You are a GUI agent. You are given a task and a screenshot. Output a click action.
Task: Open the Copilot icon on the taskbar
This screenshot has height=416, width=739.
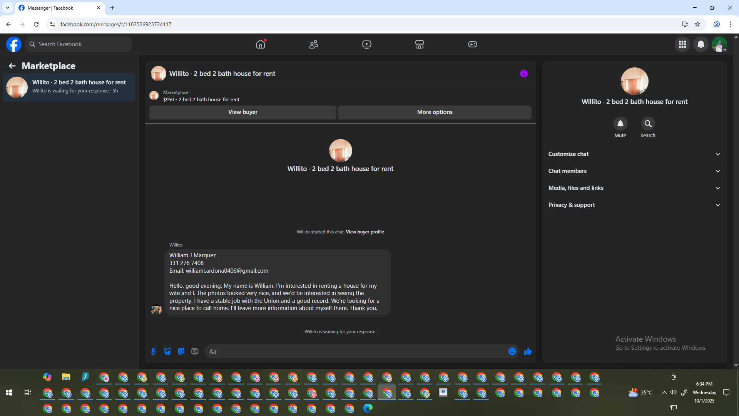coord(47,377)
